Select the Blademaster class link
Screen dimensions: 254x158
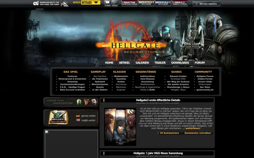(121, 76)
